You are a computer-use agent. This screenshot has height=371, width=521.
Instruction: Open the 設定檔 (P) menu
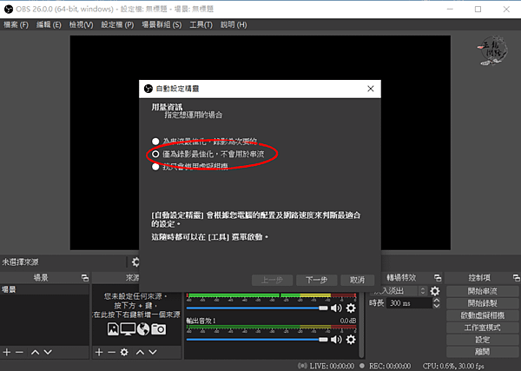117,25
